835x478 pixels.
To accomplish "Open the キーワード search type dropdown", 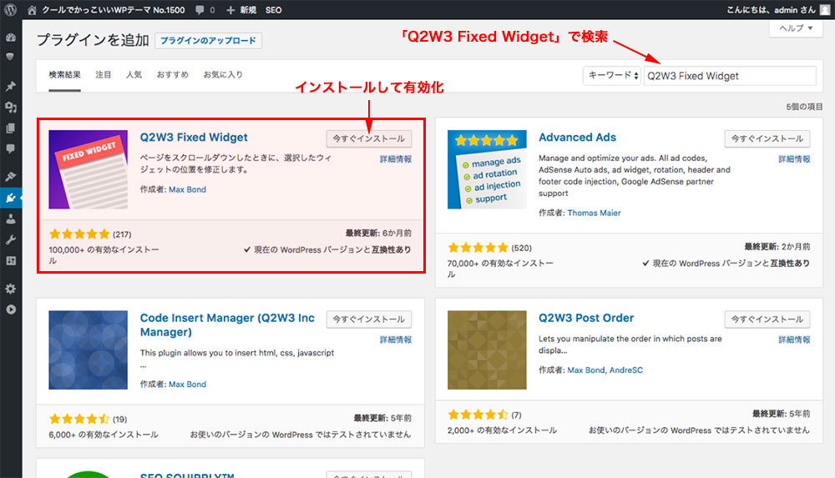I will pyautogui.click(x=612, y=76).
